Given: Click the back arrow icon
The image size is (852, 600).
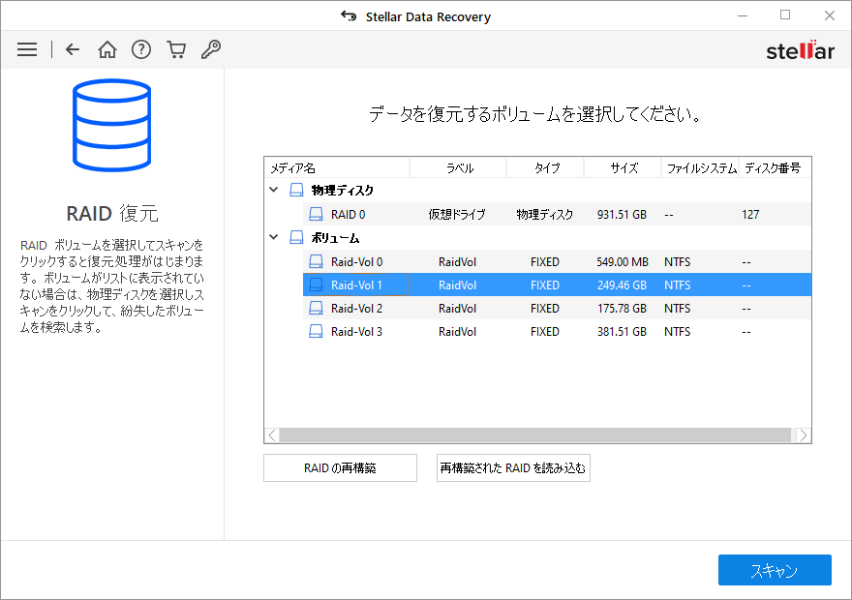Looking at the screenshot, I should [x=73, y=49].
